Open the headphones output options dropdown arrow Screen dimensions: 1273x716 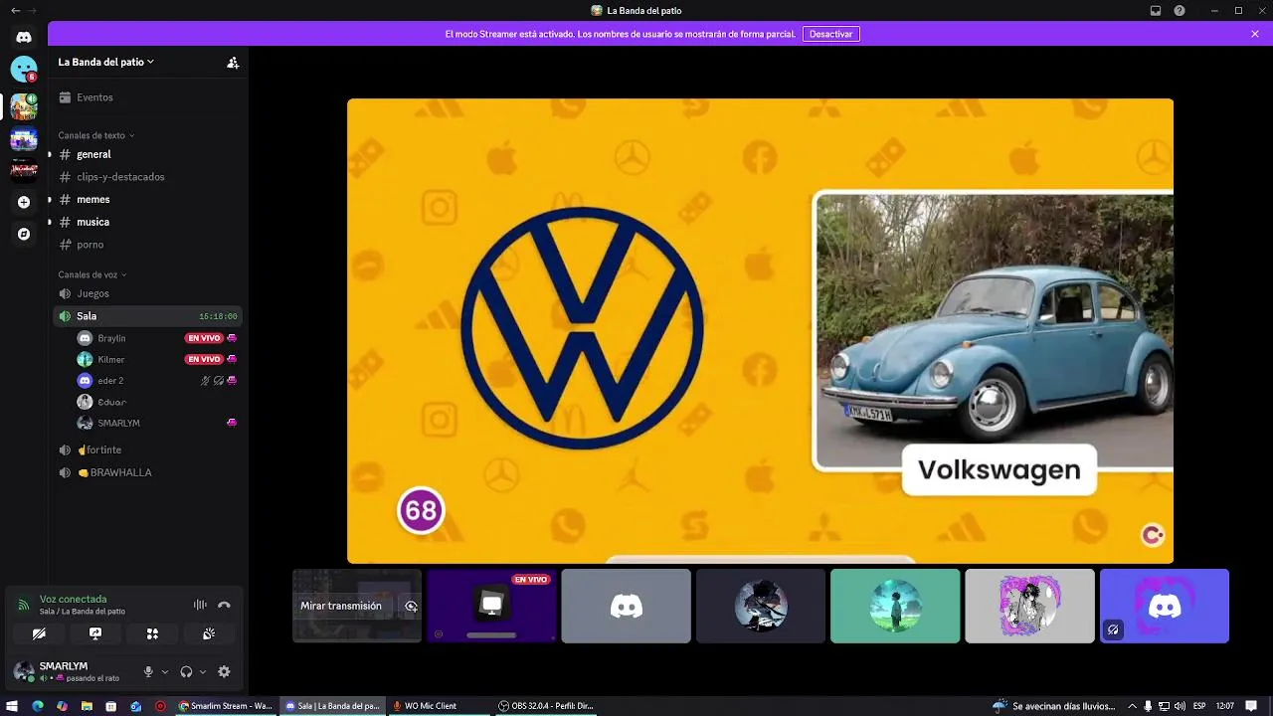click(x=203, y=672)
